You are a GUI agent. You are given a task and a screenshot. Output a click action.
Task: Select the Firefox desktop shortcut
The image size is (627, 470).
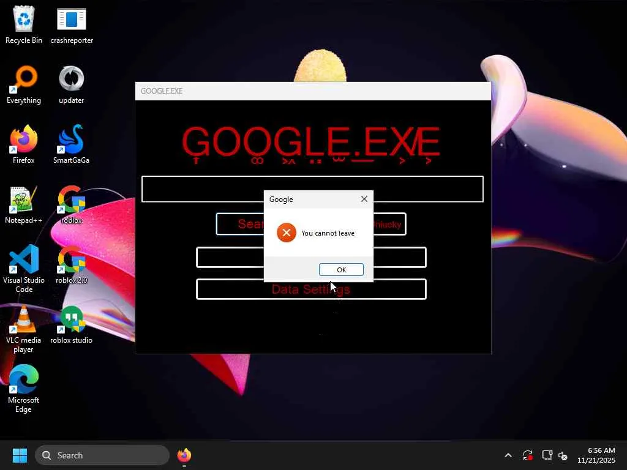(x=24, y=144)
